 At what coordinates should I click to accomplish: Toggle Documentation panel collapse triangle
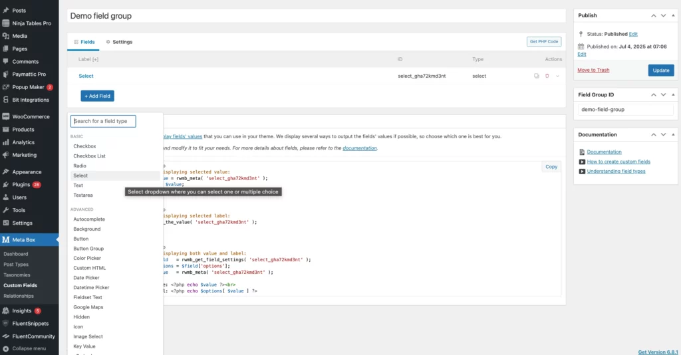click(x=673, y=134)
